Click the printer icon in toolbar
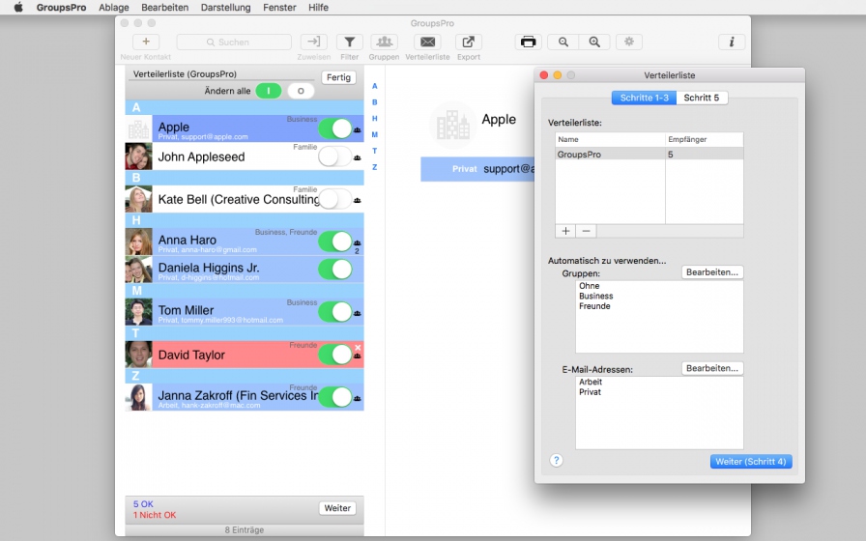The height and width of the screenshot is (541, 866). point(528,42)
